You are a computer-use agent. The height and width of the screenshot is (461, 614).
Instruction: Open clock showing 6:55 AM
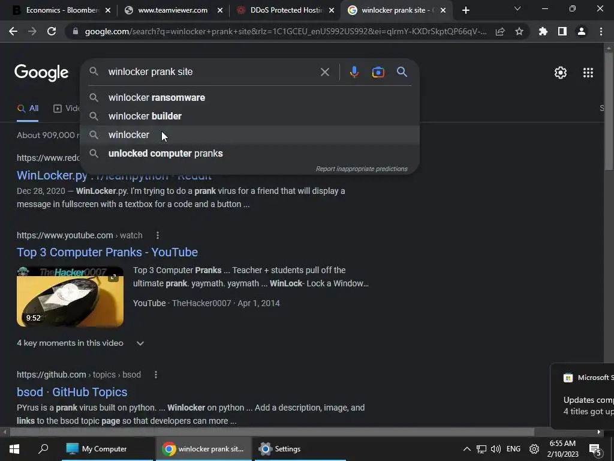[x=562, y=449]
